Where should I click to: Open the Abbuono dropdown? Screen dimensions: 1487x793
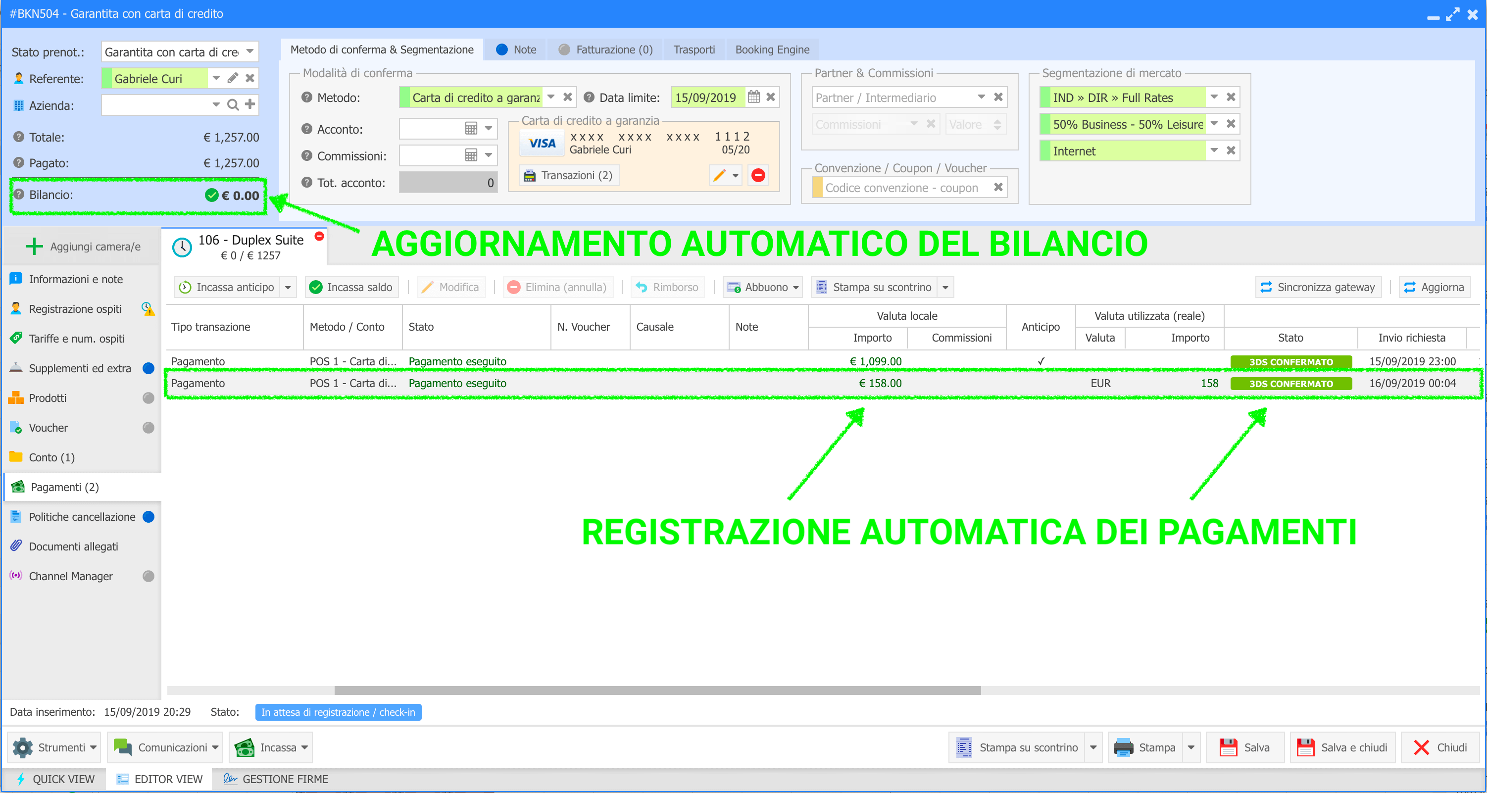(762, 287)
